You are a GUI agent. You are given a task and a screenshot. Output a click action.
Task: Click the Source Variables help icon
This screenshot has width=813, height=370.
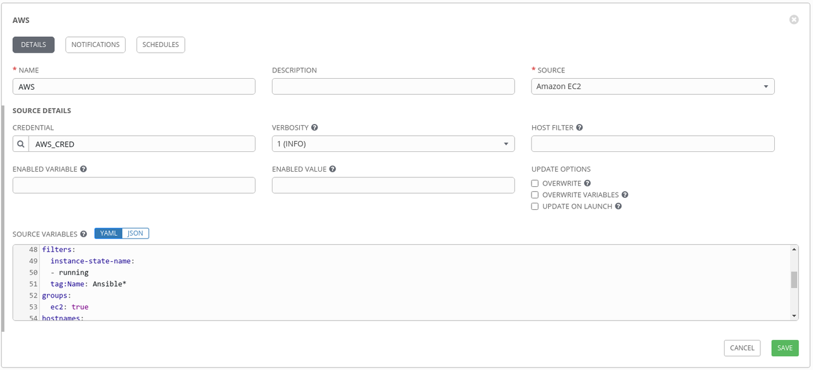click(83, 233)
